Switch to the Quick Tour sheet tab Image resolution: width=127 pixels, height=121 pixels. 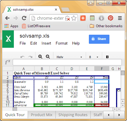[15, 115]
